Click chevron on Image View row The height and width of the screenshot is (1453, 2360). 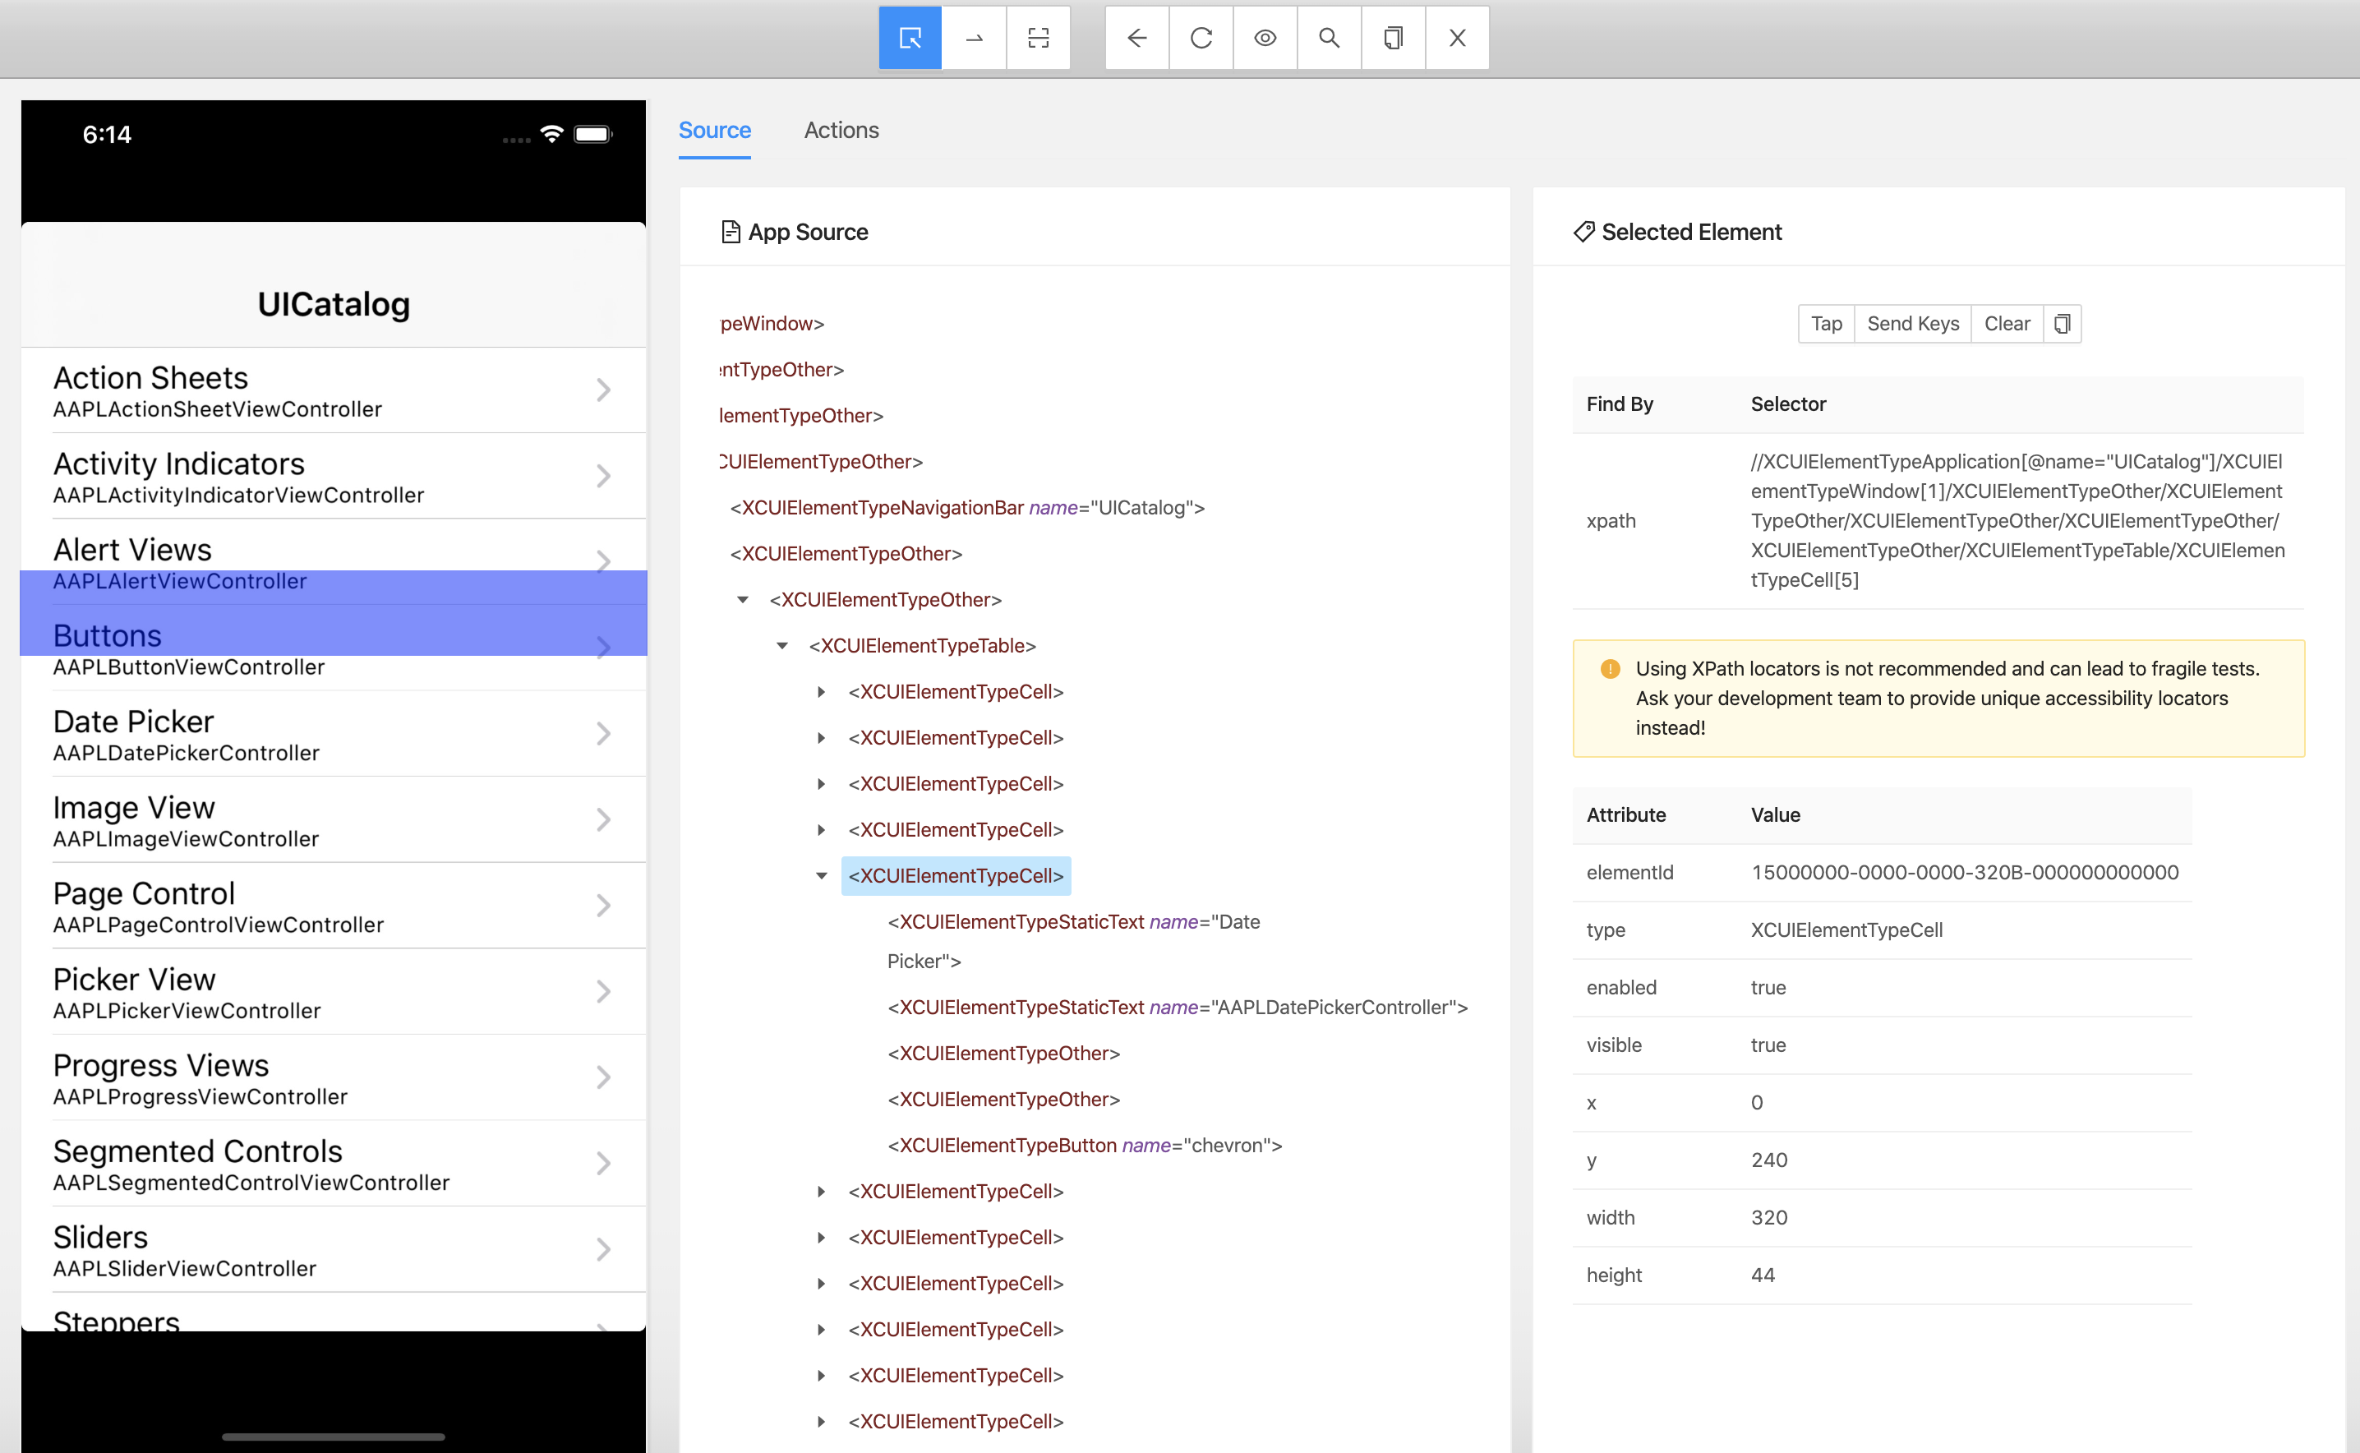click(603, 819)
